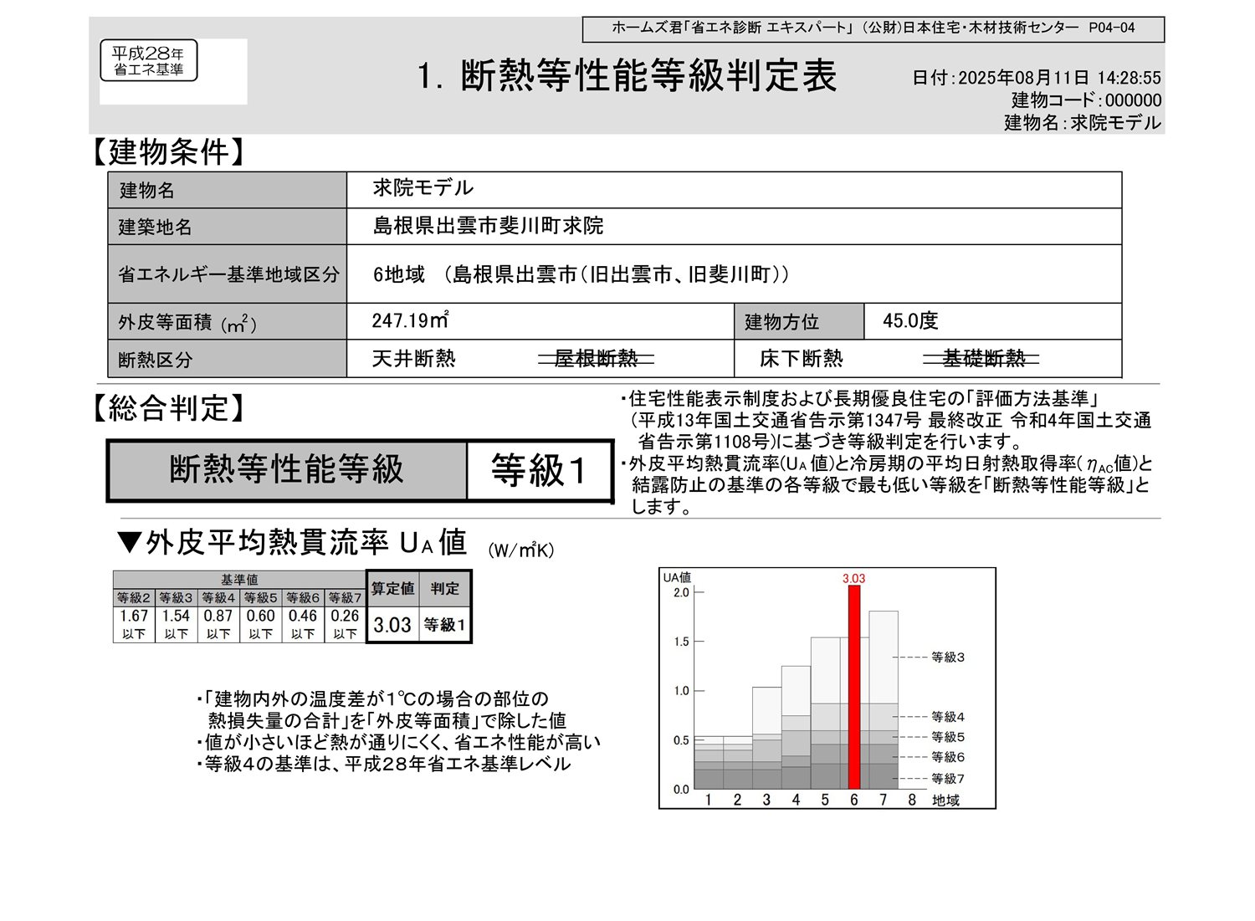Screen dimensions: 1255x921
Task: Click the 等級1 judgment cell in table
Action: [445, 625]
